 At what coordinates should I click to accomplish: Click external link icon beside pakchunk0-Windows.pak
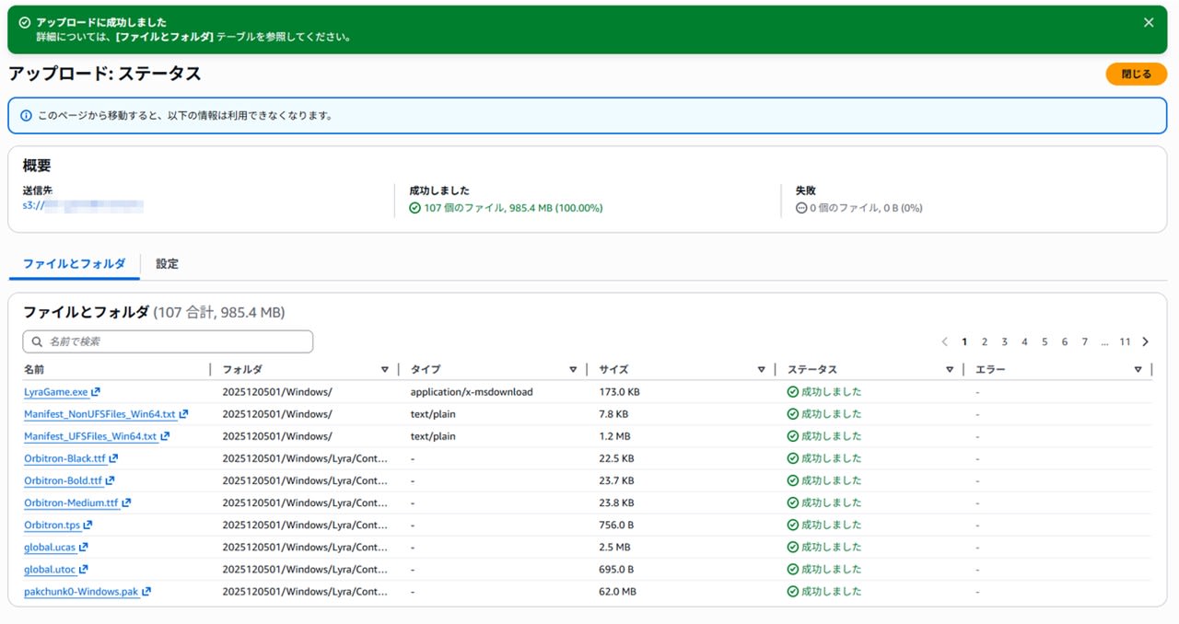(146, 592)
